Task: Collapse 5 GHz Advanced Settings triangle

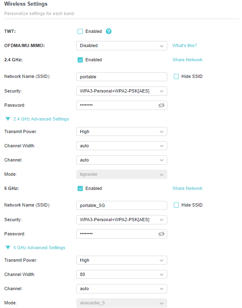Action: 8,248
